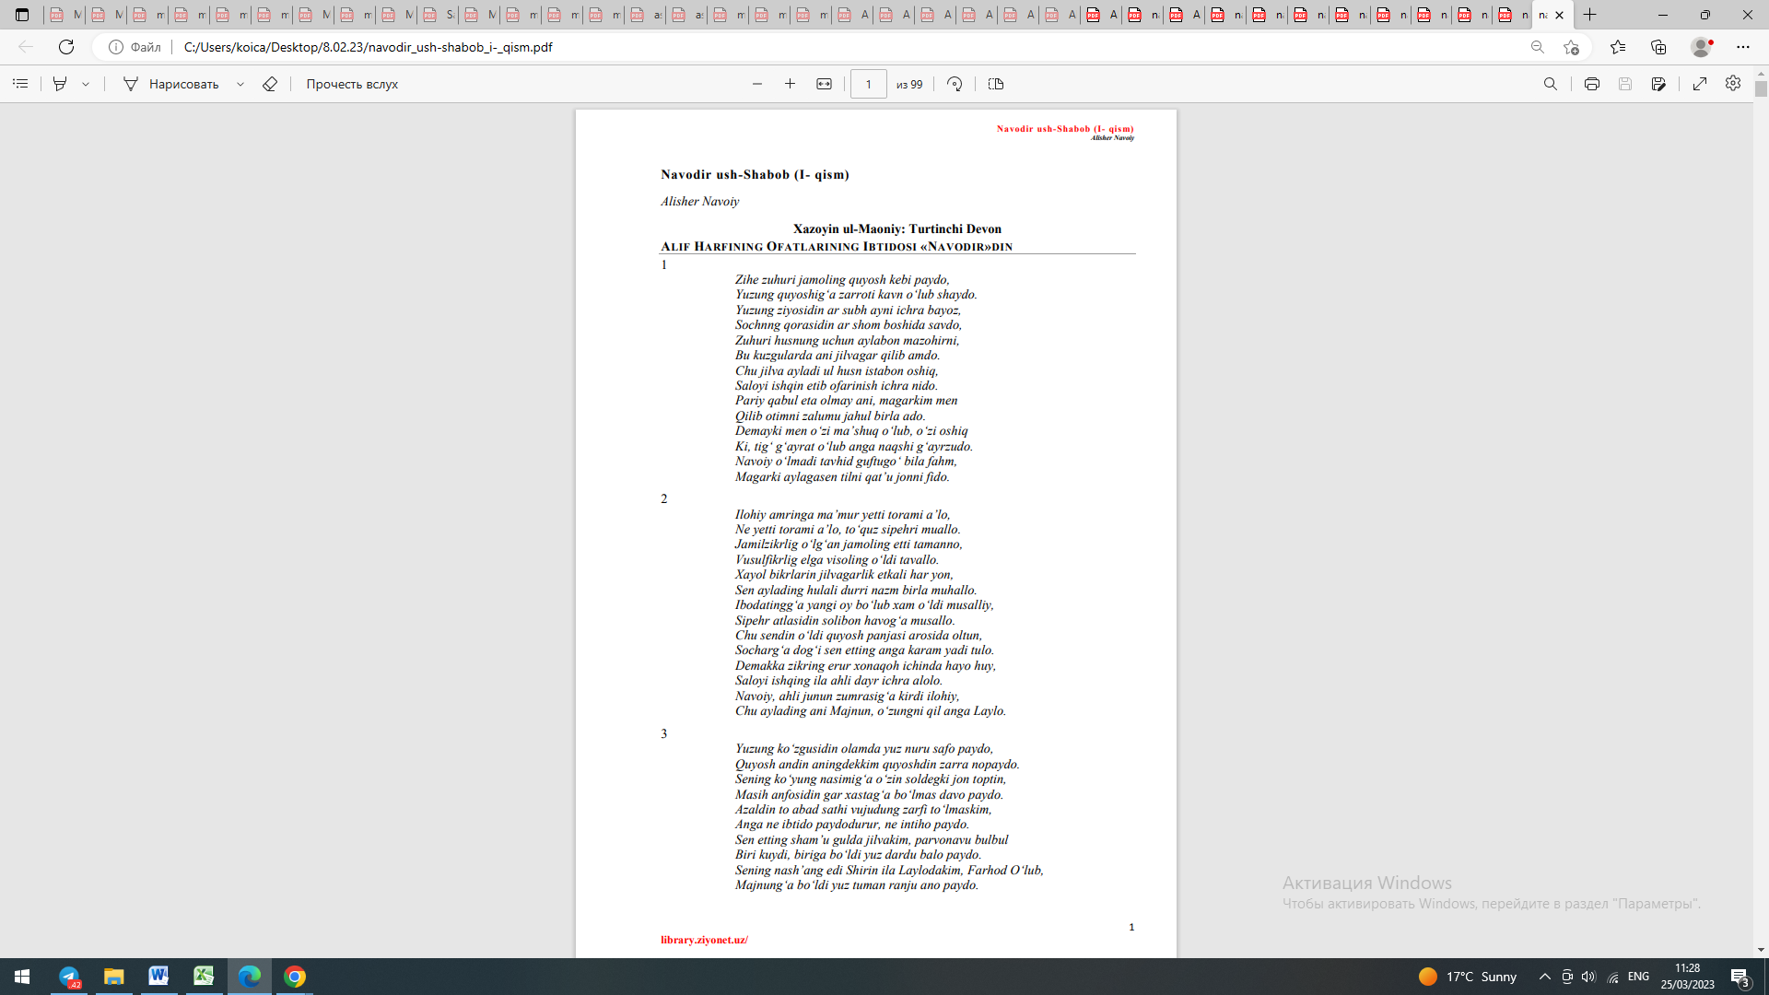1769x995 pixels.
Task: Open Chrome from the taskbar
Action: click(295, 977)
